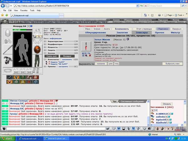Image resolution: width=188 pixels, height=141 pixels.
Task: Click the helmet equipment slot
Action: pos(8,33)
